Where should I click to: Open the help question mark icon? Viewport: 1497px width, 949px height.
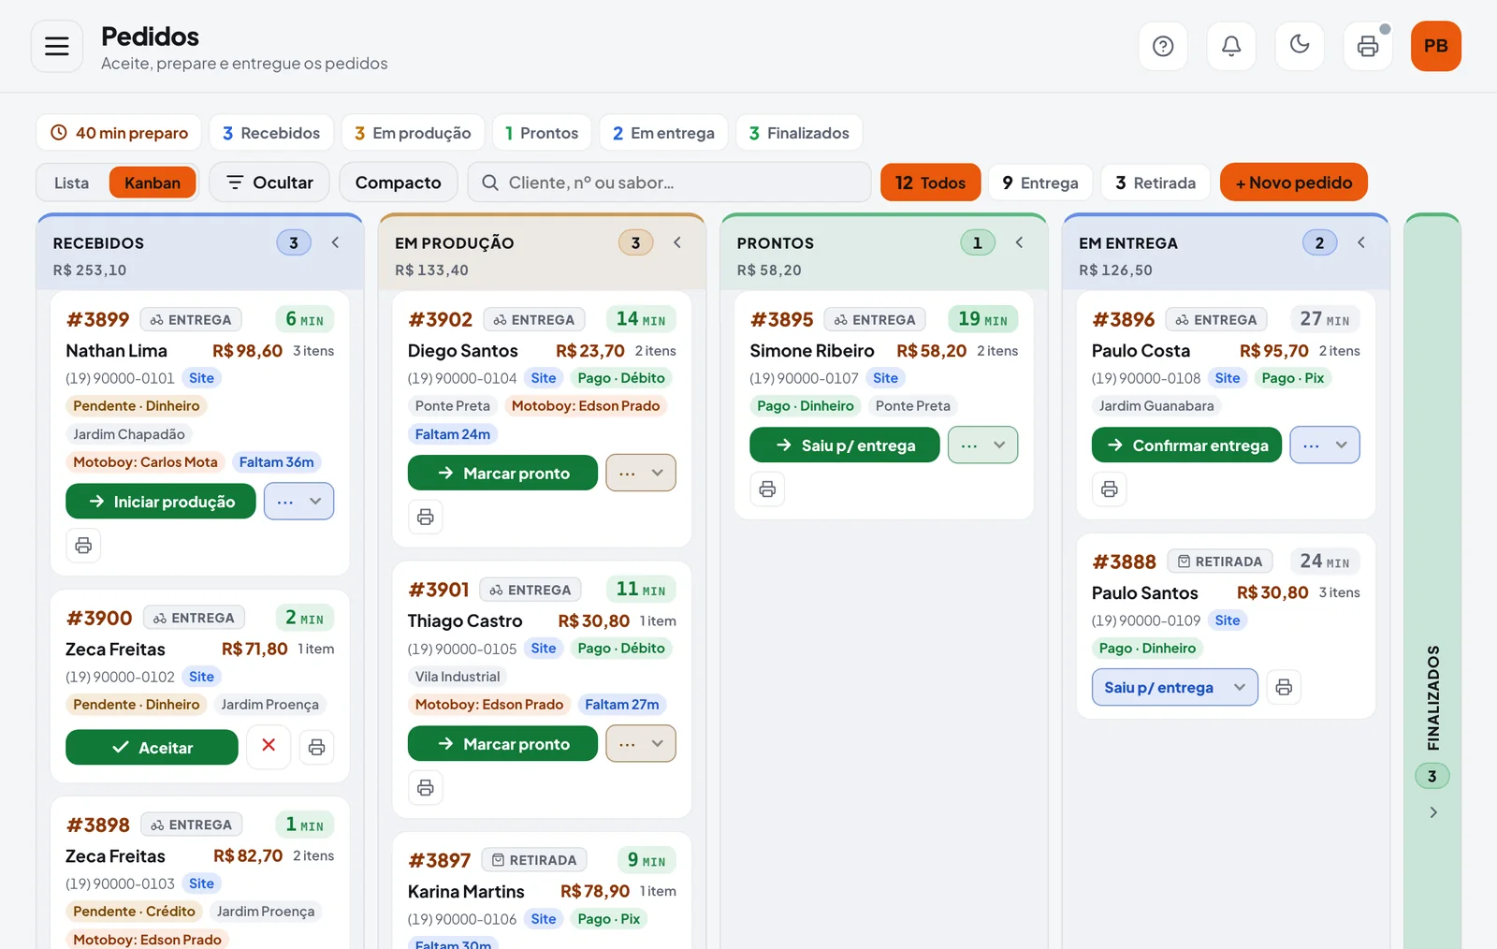tap(1163, 46)
